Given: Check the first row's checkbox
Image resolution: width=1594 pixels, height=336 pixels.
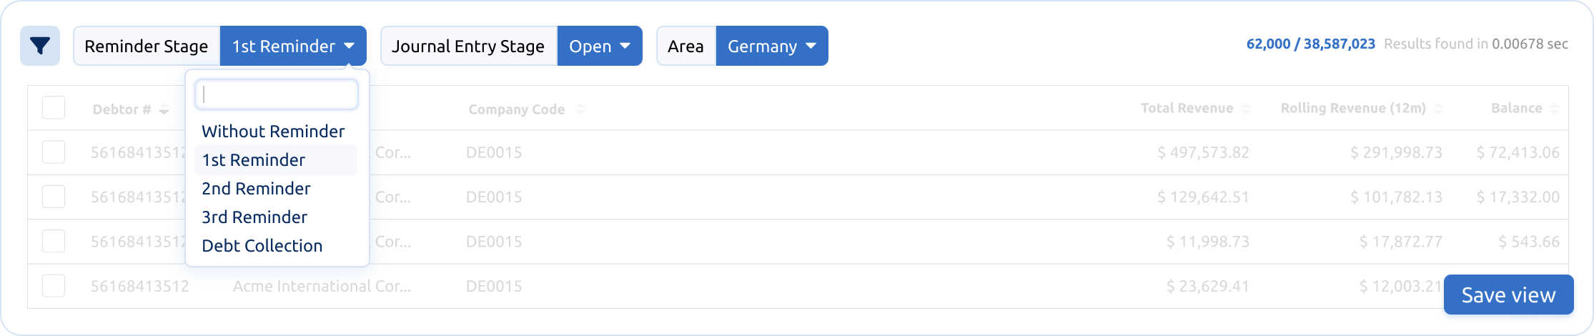Looking at the screenshot, I should (x=54, y=152).
